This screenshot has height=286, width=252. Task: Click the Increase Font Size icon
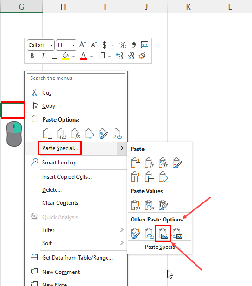[x=82, y=45]
